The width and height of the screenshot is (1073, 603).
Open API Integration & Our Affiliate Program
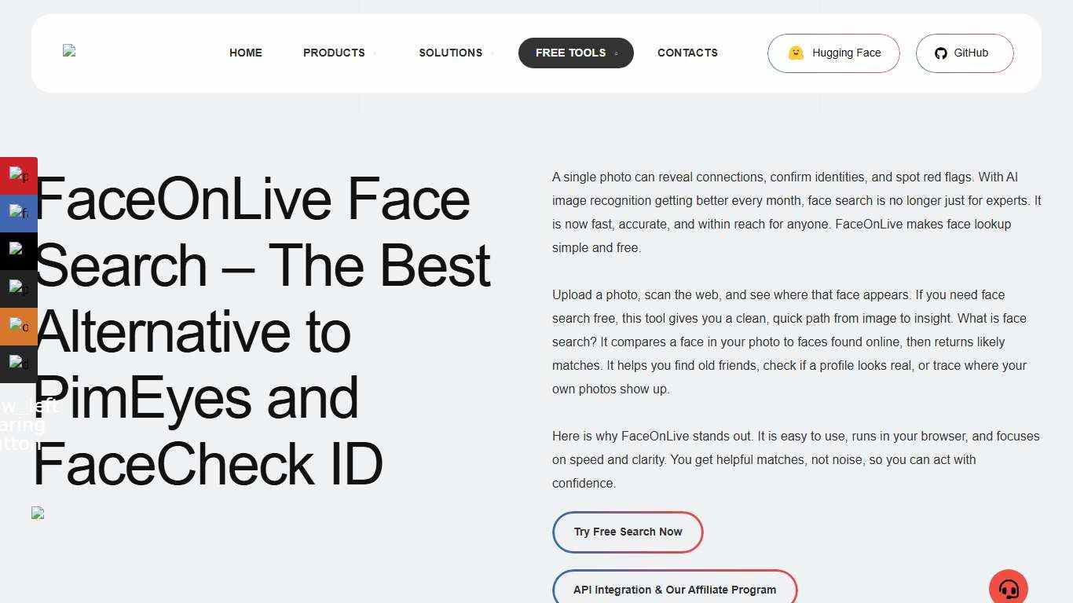coord(675,590)
